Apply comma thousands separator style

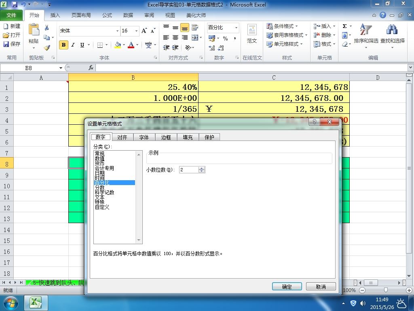click(234, 38)
